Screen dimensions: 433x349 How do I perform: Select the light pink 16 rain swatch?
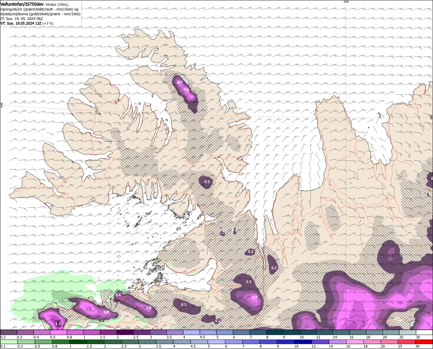(355, 342)
